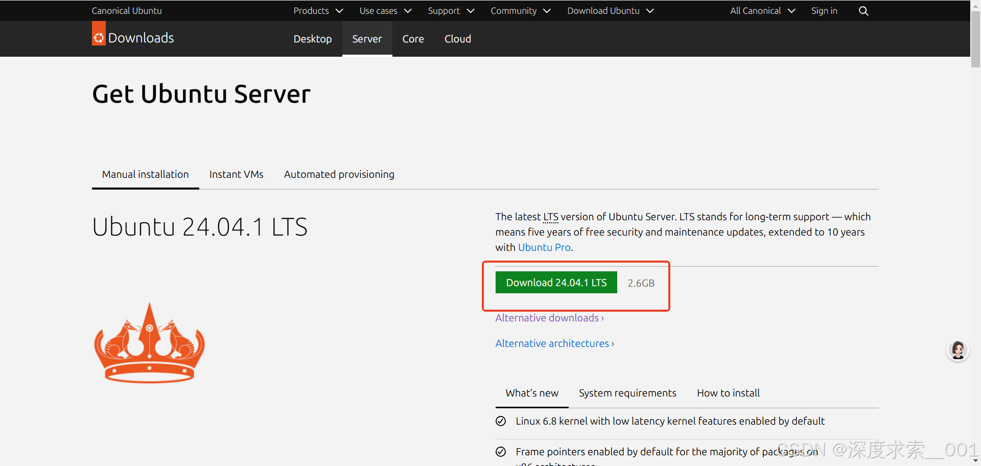Select the Manual installation tab
This screenshot has height=466, width=981.
coord(146,174)
